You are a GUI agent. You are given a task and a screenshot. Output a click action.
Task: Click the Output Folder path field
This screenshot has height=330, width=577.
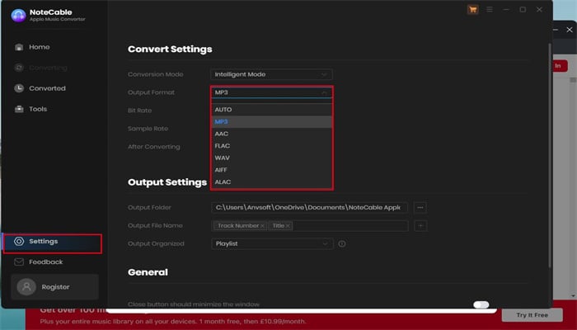click(309, 207)
